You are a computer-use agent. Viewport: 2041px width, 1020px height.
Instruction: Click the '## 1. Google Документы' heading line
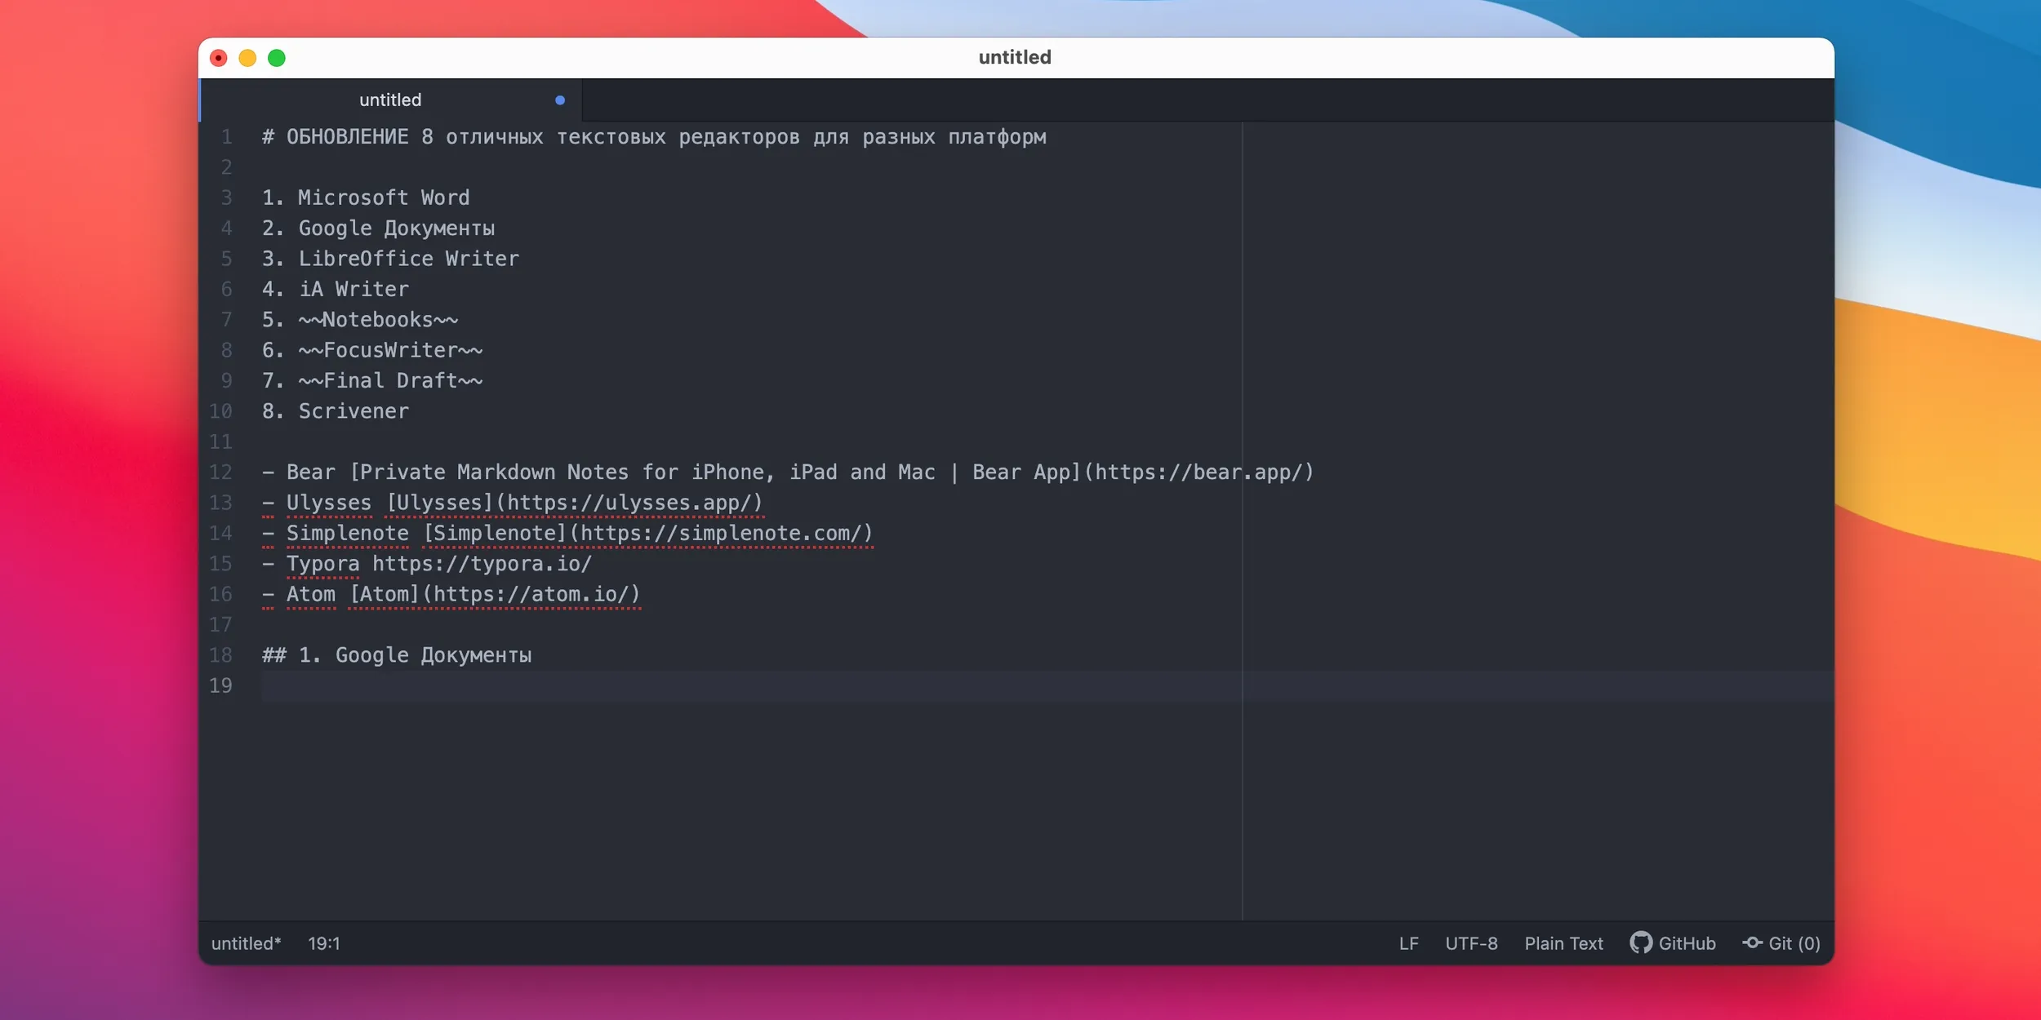(397, 655)
